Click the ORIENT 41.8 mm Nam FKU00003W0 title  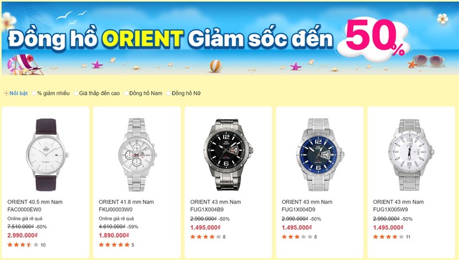point(126,206)
